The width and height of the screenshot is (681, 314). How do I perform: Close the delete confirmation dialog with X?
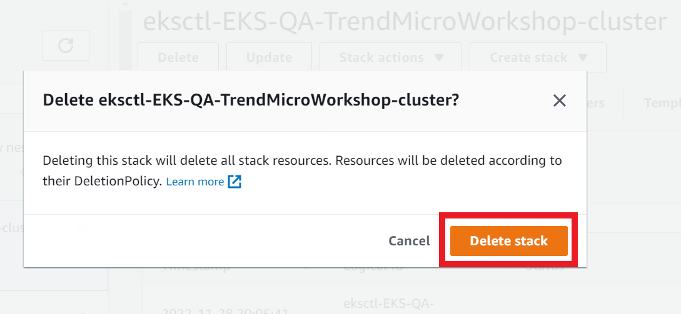pos(560,101)
